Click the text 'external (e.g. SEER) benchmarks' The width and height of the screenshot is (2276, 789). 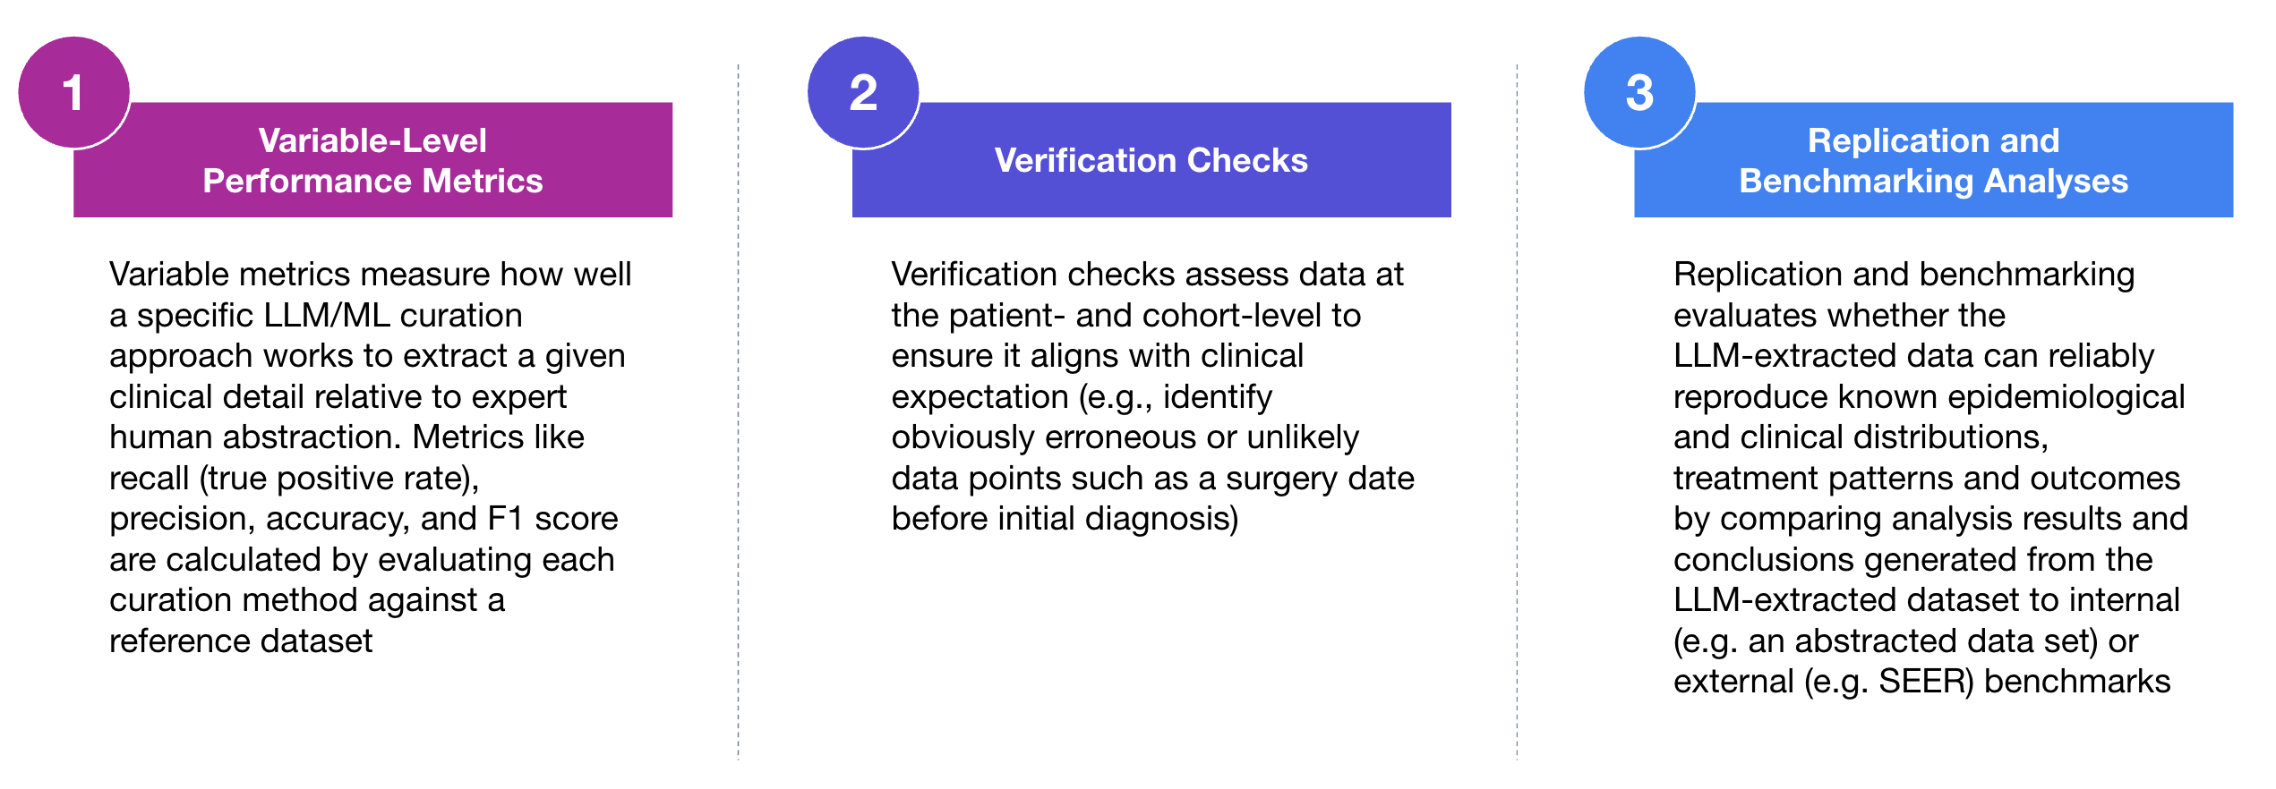point(1922,682)
